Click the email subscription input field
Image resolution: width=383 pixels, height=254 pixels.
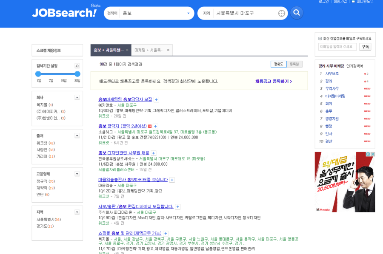click(337, 47)
